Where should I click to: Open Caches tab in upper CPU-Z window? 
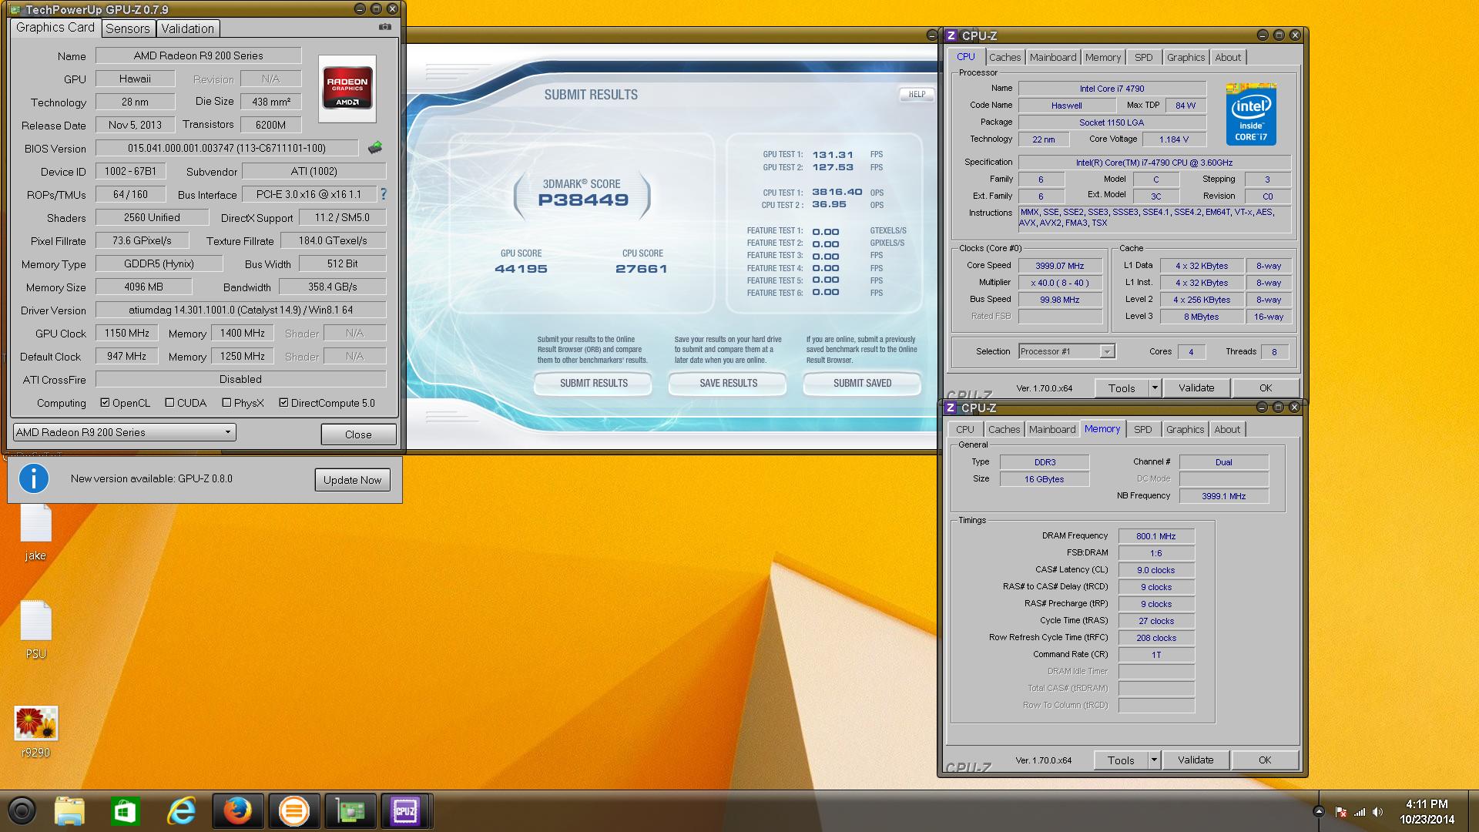(1004, 57)
